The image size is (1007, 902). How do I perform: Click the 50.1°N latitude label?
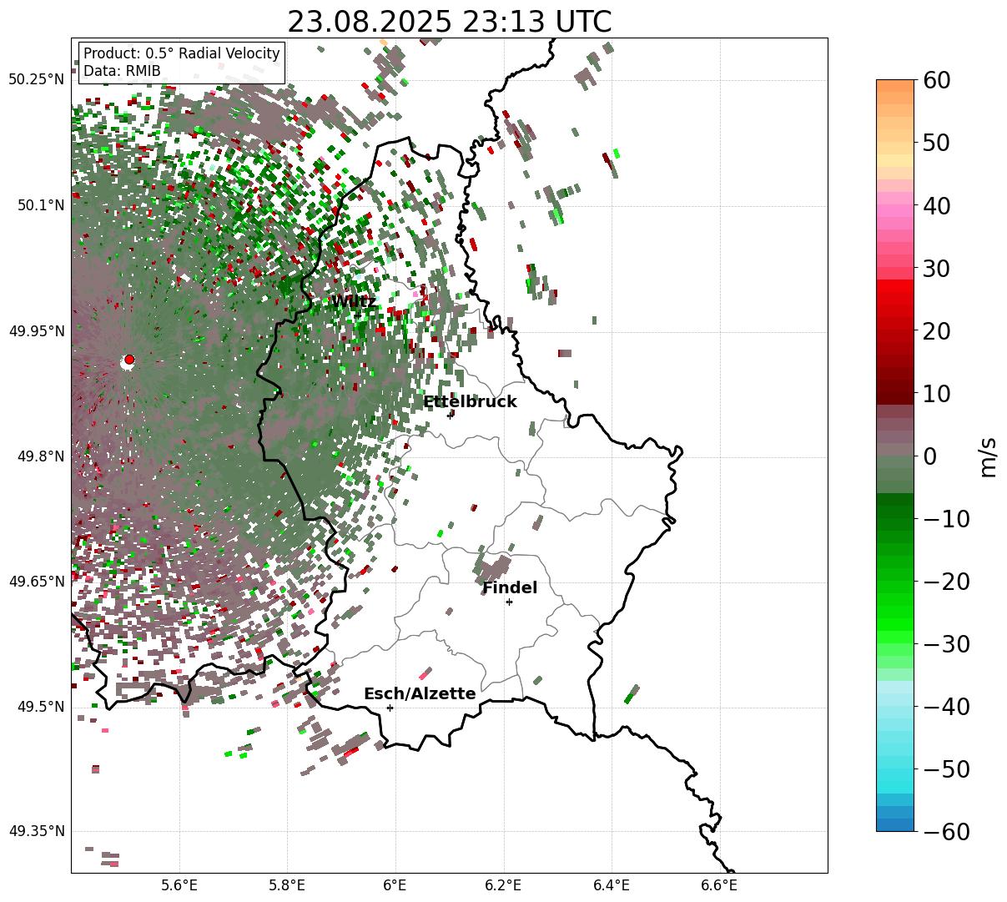coord(40,205)
